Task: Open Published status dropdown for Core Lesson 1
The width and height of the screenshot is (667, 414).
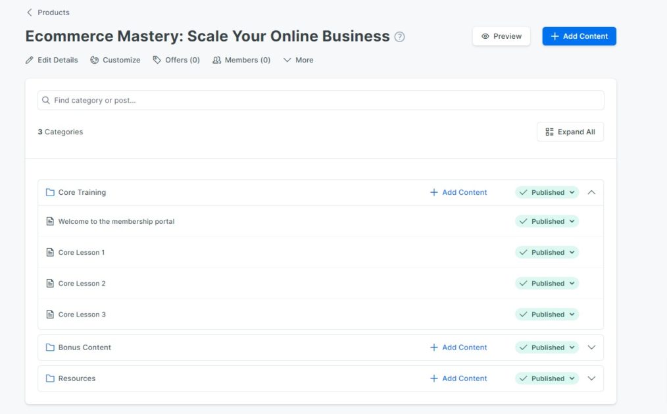Action: pos(547,252)
